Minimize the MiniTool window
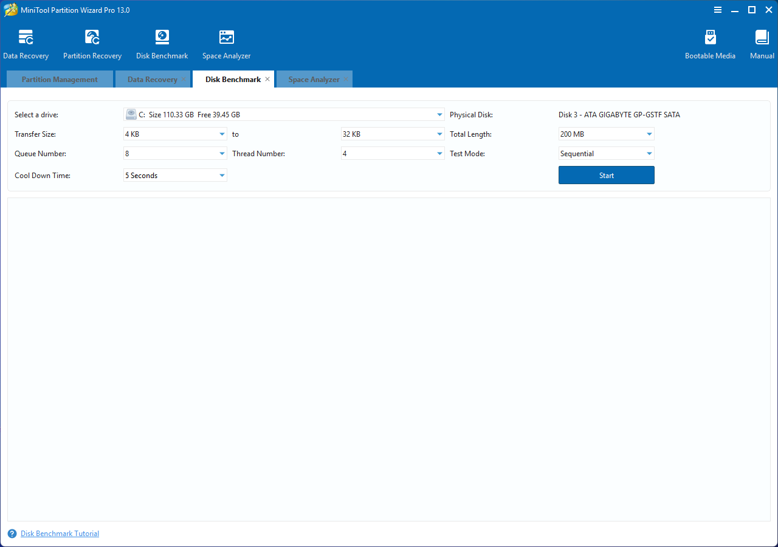Screen dimensions: 778x547 coord(735,10)
